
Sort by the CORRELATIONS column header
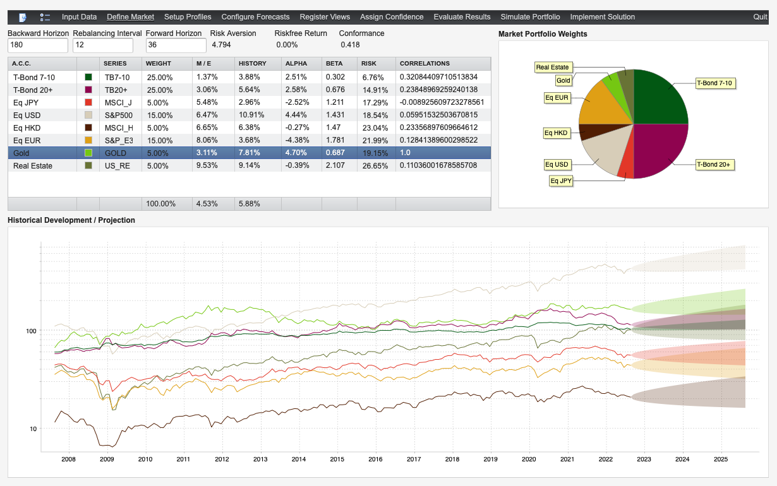click(443, 64)
